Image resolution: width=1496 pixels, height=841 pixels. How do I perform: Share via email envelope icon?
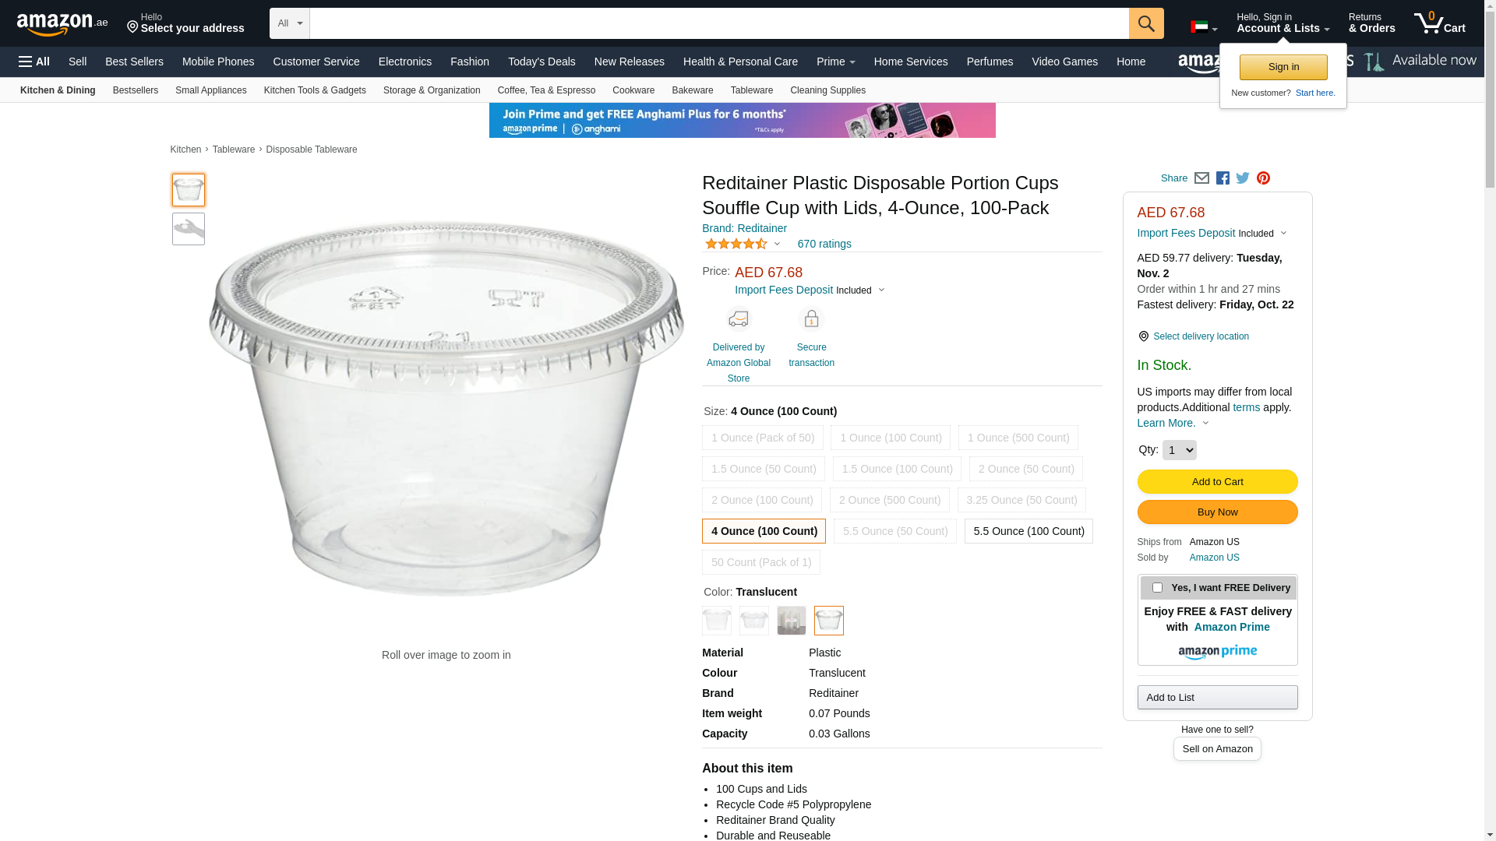point(1201,178)
